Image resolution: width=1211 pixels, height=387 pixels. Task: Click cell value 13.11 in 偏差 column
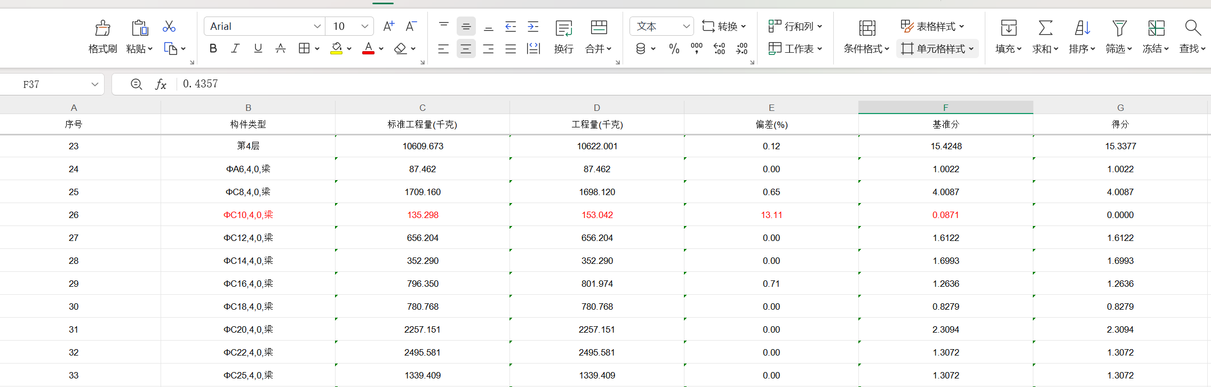click(771, 215)
